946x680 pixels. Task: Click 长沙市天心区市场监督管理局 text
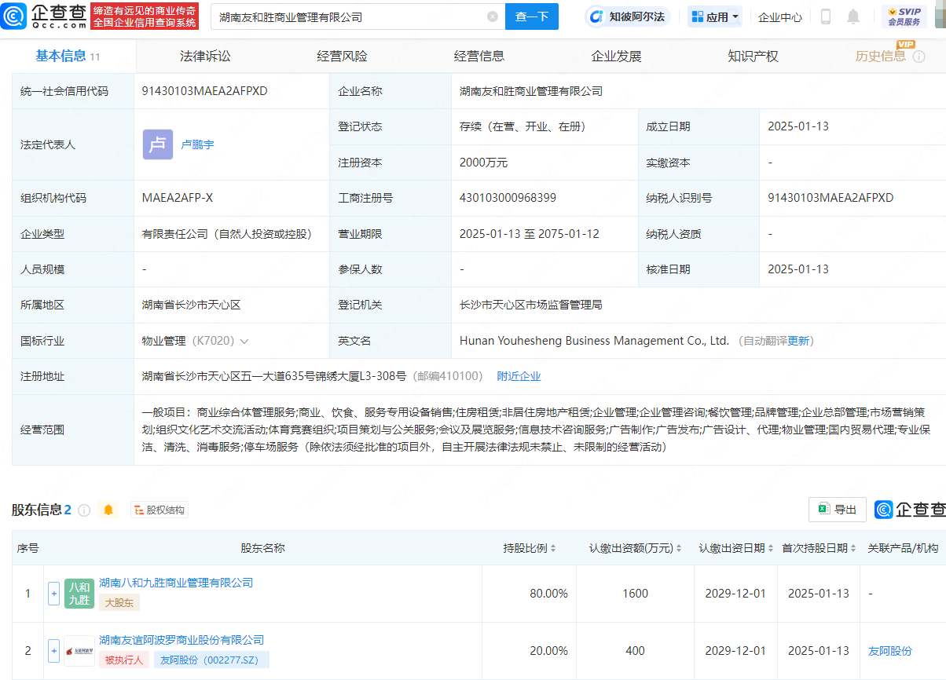click(x=531, y=305)
